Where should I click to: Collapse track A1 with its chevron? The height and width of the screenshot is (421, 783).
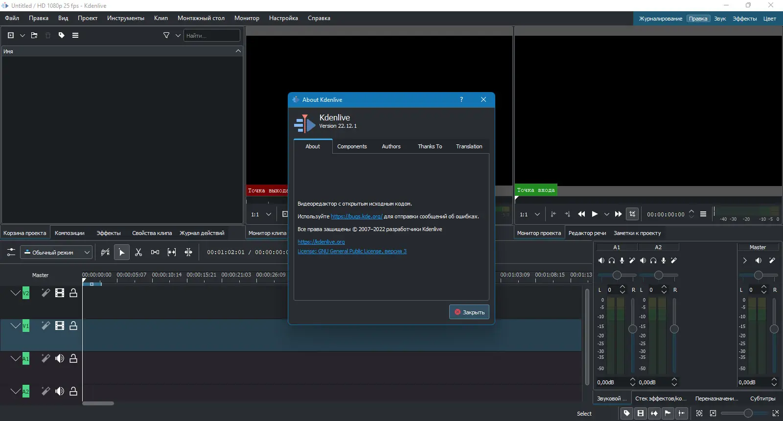pyautogui.click(x=15, y=358)
